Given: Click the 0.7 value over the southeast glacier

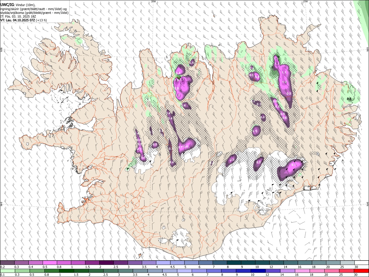Looking at the screenshot, I should click(294, 165).
